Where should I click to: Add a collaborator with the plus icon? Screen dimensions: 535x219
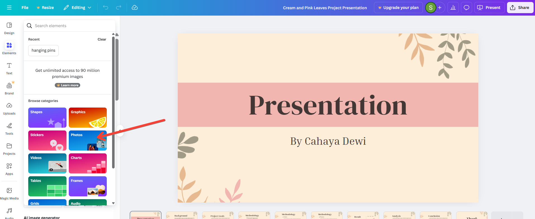440,8
